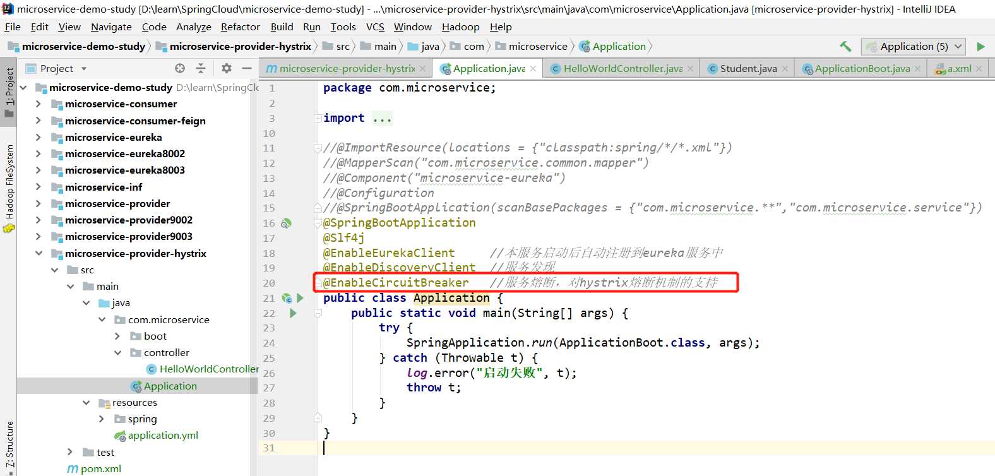The width and height of the screenshot is (995, 476).
Task: Collapse the controller package folder
Action: [x=117, y=352]
